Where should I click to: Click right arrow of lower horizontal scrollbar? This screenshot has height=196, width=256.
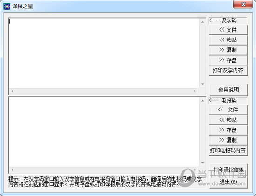click(195, 170)
